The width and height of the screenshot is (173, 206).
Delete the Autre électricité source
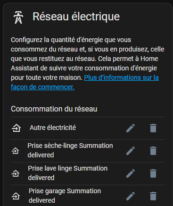tap(153, 128)
